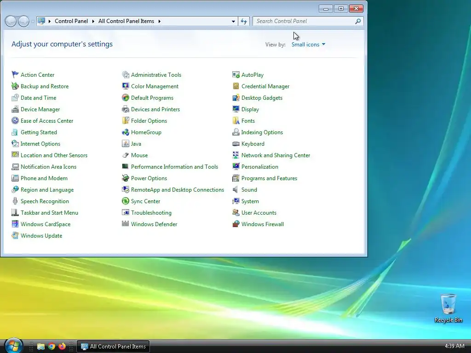Open Taskbar and Start Menu settings
The height and width of the screenshot is (353, 471).
point(49,212)
